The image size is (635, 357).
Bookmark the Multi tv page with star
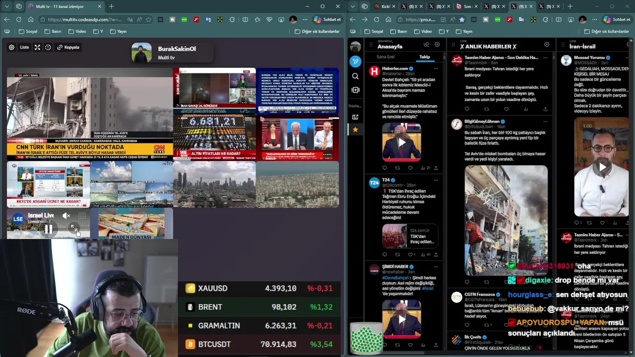148,19
